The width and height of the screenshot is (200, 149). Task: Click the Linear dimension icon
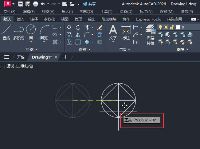click(136, 27)
